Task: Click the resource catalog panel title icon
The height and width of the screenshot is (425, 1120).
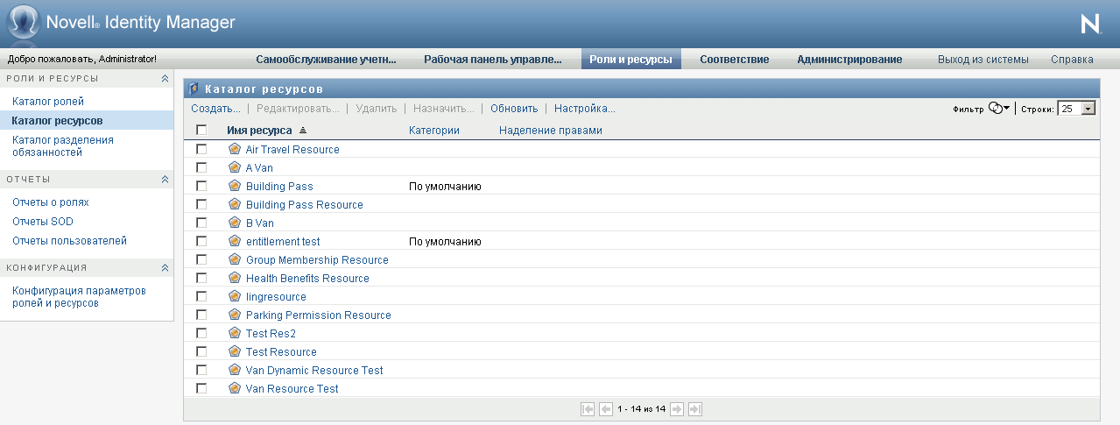Action: tap(194, 89)
